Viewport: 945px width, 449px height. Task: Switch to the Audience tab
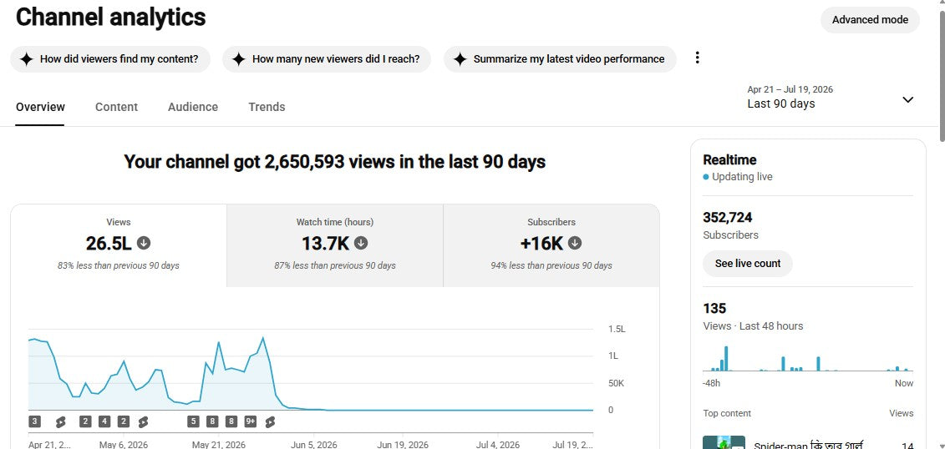[x=193, y=107]
